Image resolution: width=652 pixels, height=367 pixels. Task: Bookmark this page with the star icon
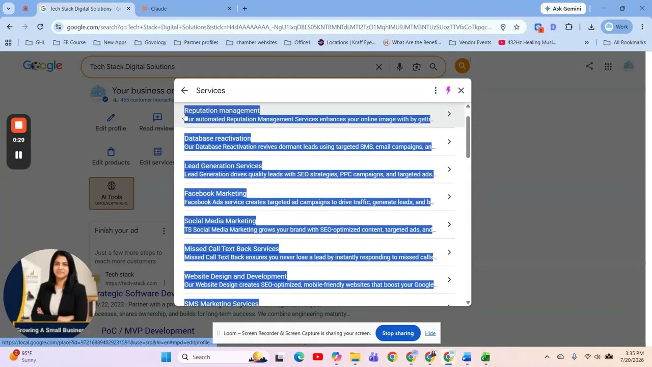click(x=517, y=27)
